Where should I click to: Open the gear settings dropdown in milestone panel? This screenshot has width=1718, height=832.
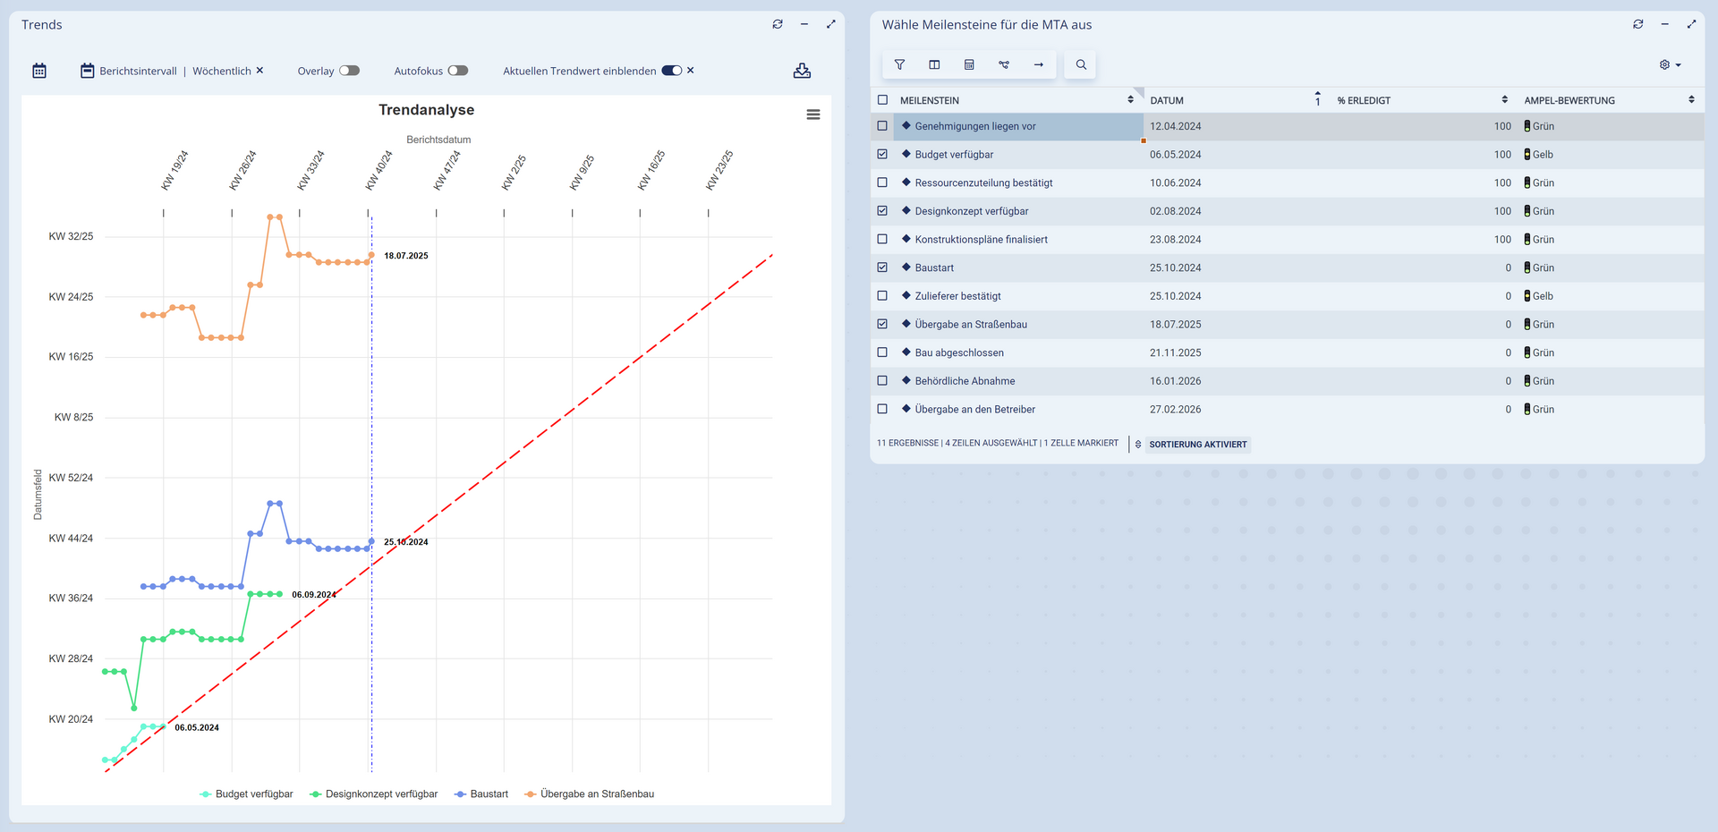1670,64
